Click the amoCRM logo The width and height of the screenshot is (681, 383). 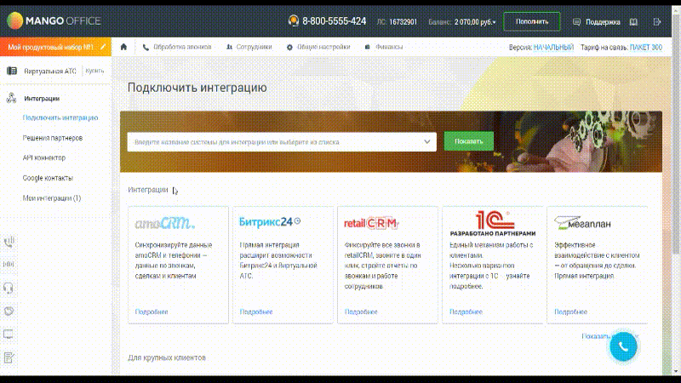[164, 223]
